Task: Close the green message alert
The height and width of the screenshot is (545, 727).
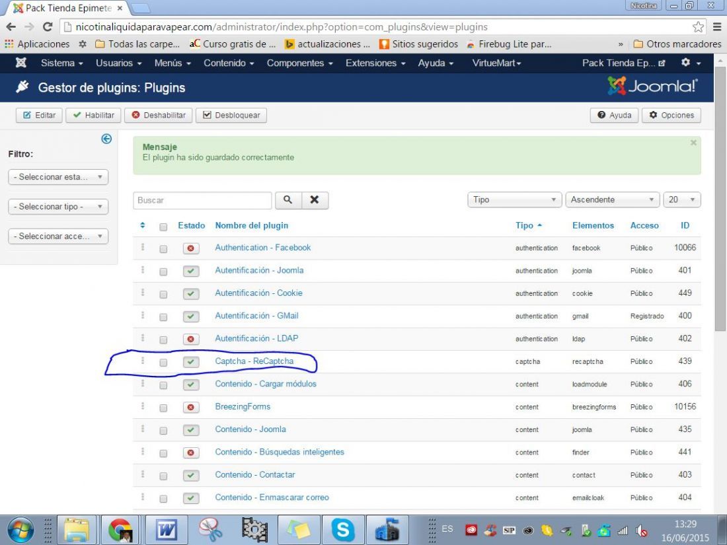Action: click(x=693, y=143)
